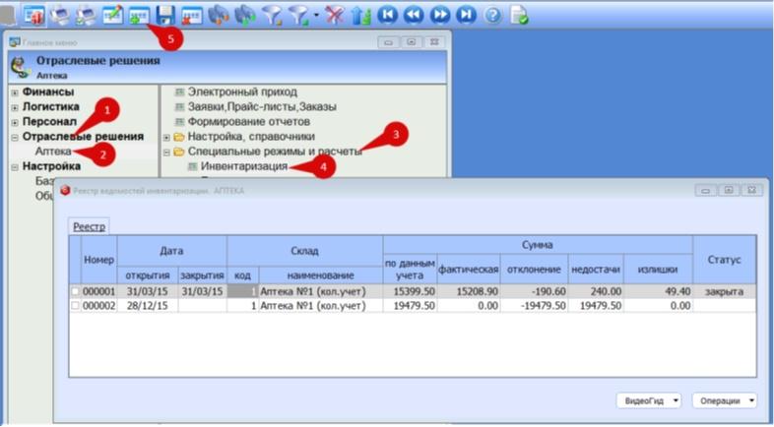Expand the Финансы tree node
Viewport: 774px width, 427px height.
15,92
